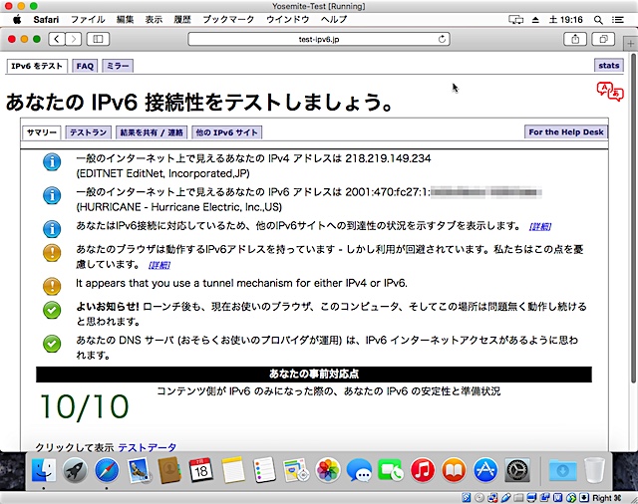The height and width of the screenshot is (504, 638).
Task: Go forward with Safari's forward arrow
Action: (x=73, y=39)
